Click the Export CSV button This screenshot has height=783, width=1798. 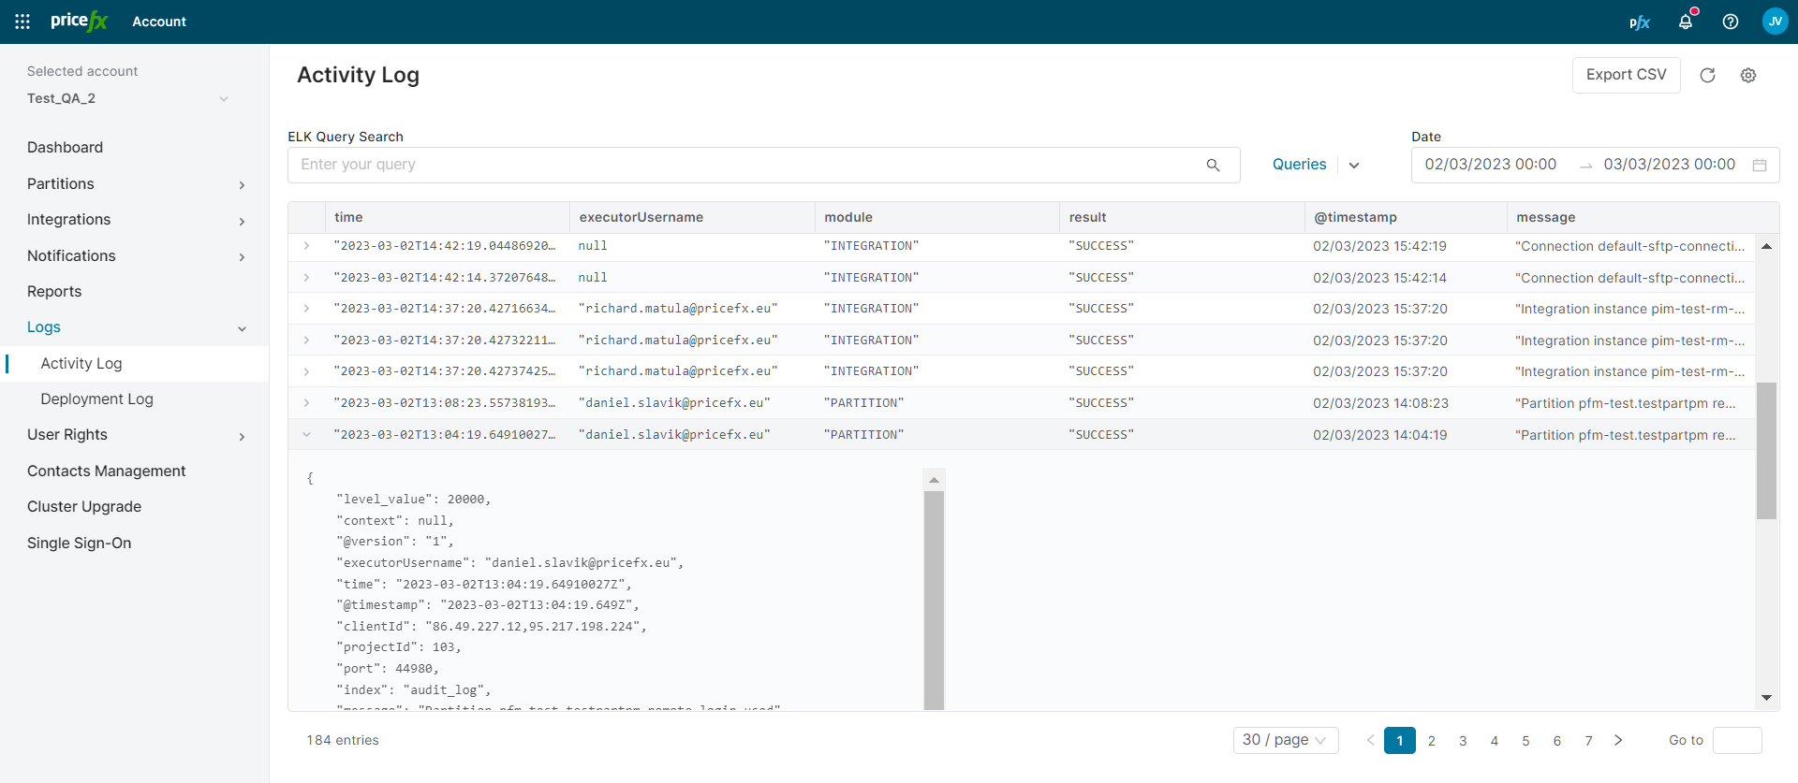pyautogui.click(x=1626, y=75)
